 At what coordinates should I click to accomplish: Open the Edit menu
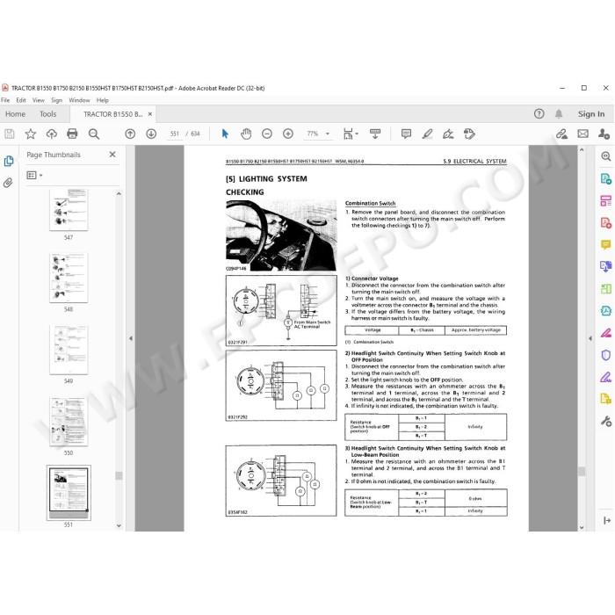(21, 100)
